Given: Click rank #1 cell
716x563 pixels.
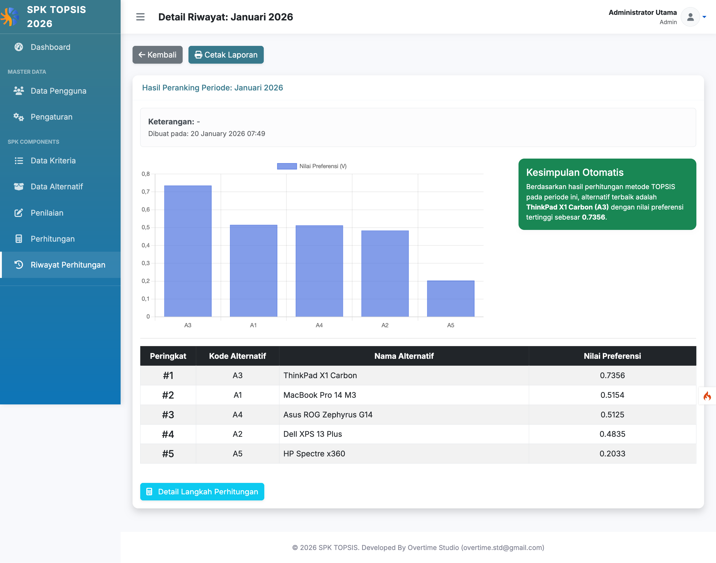Looking at the screenshot, I should [168, 376].
